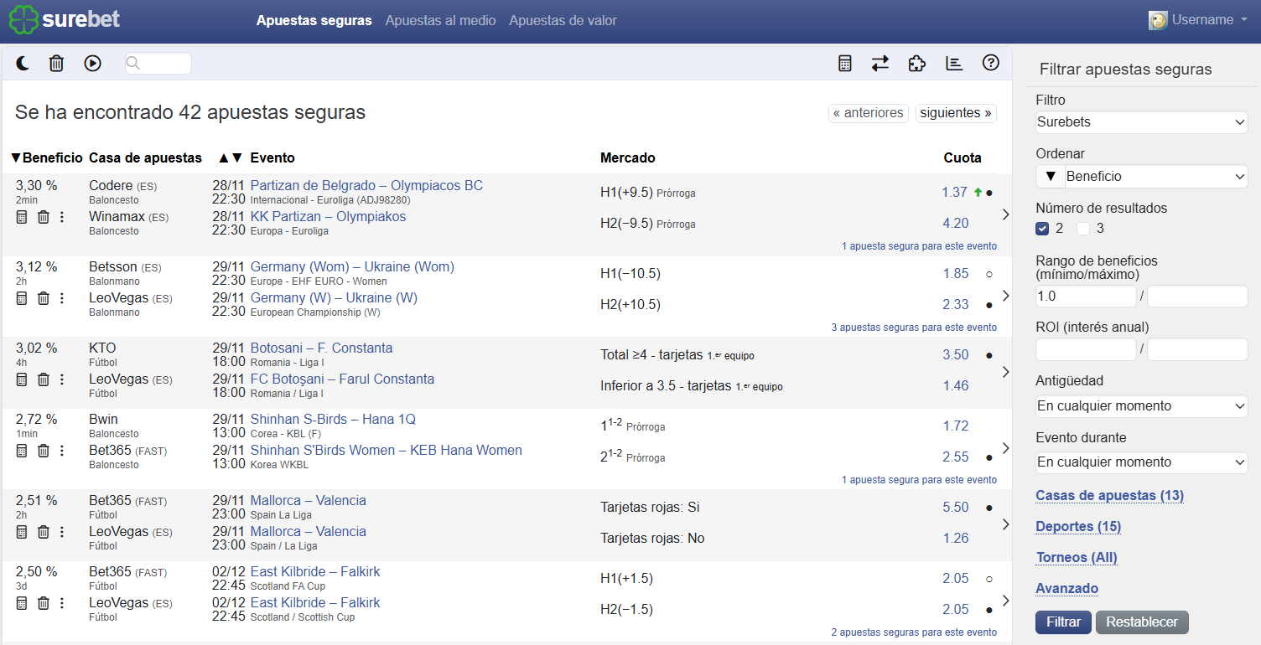This screenshot has width=1261, height=645.
Task: Open calculator for the 2,50 % surebet
Action: 22,603
